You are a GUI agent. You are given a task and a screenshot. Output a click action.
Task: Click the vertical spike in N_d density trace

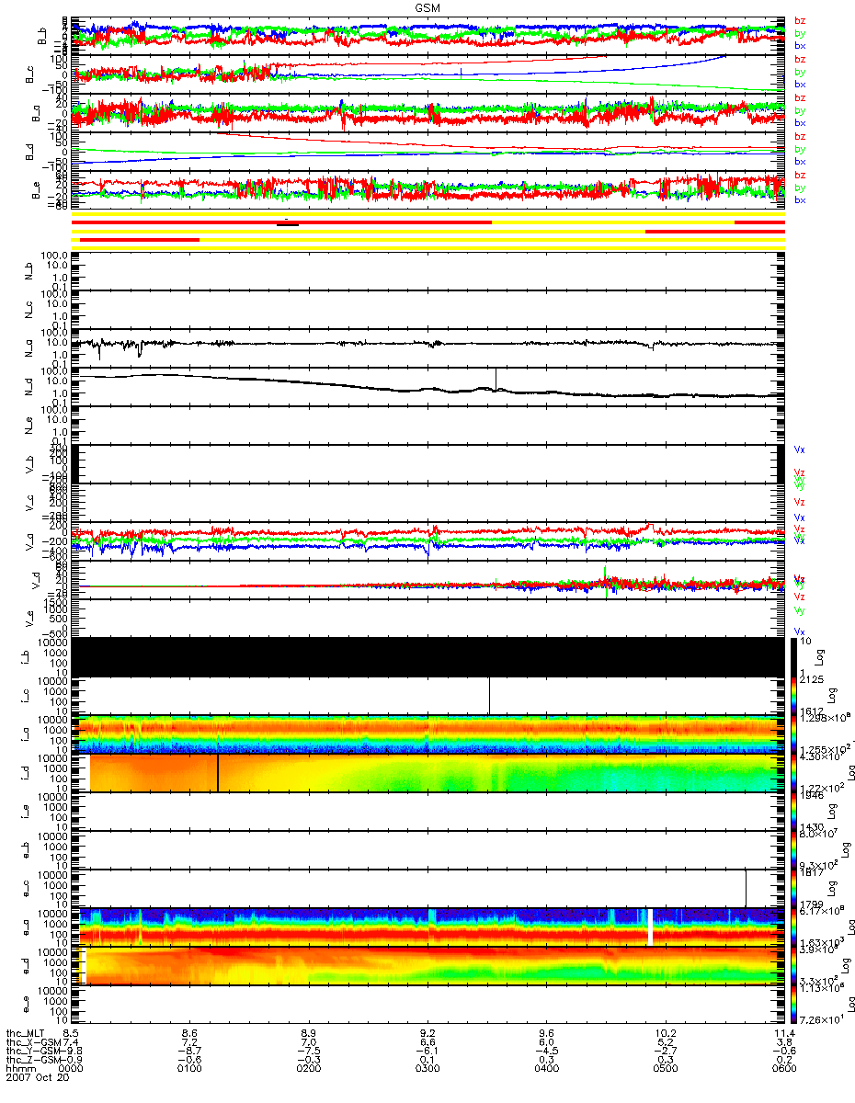coord(496,379)
